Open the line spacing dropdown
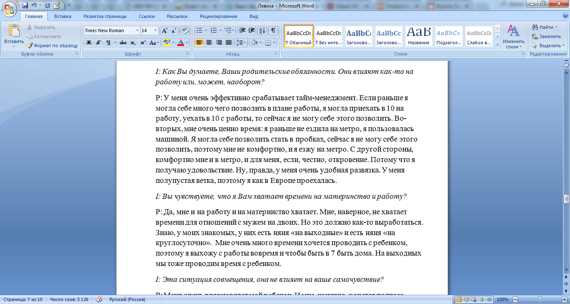The width and height of the screenshot is (570, 304). point(241,43)
